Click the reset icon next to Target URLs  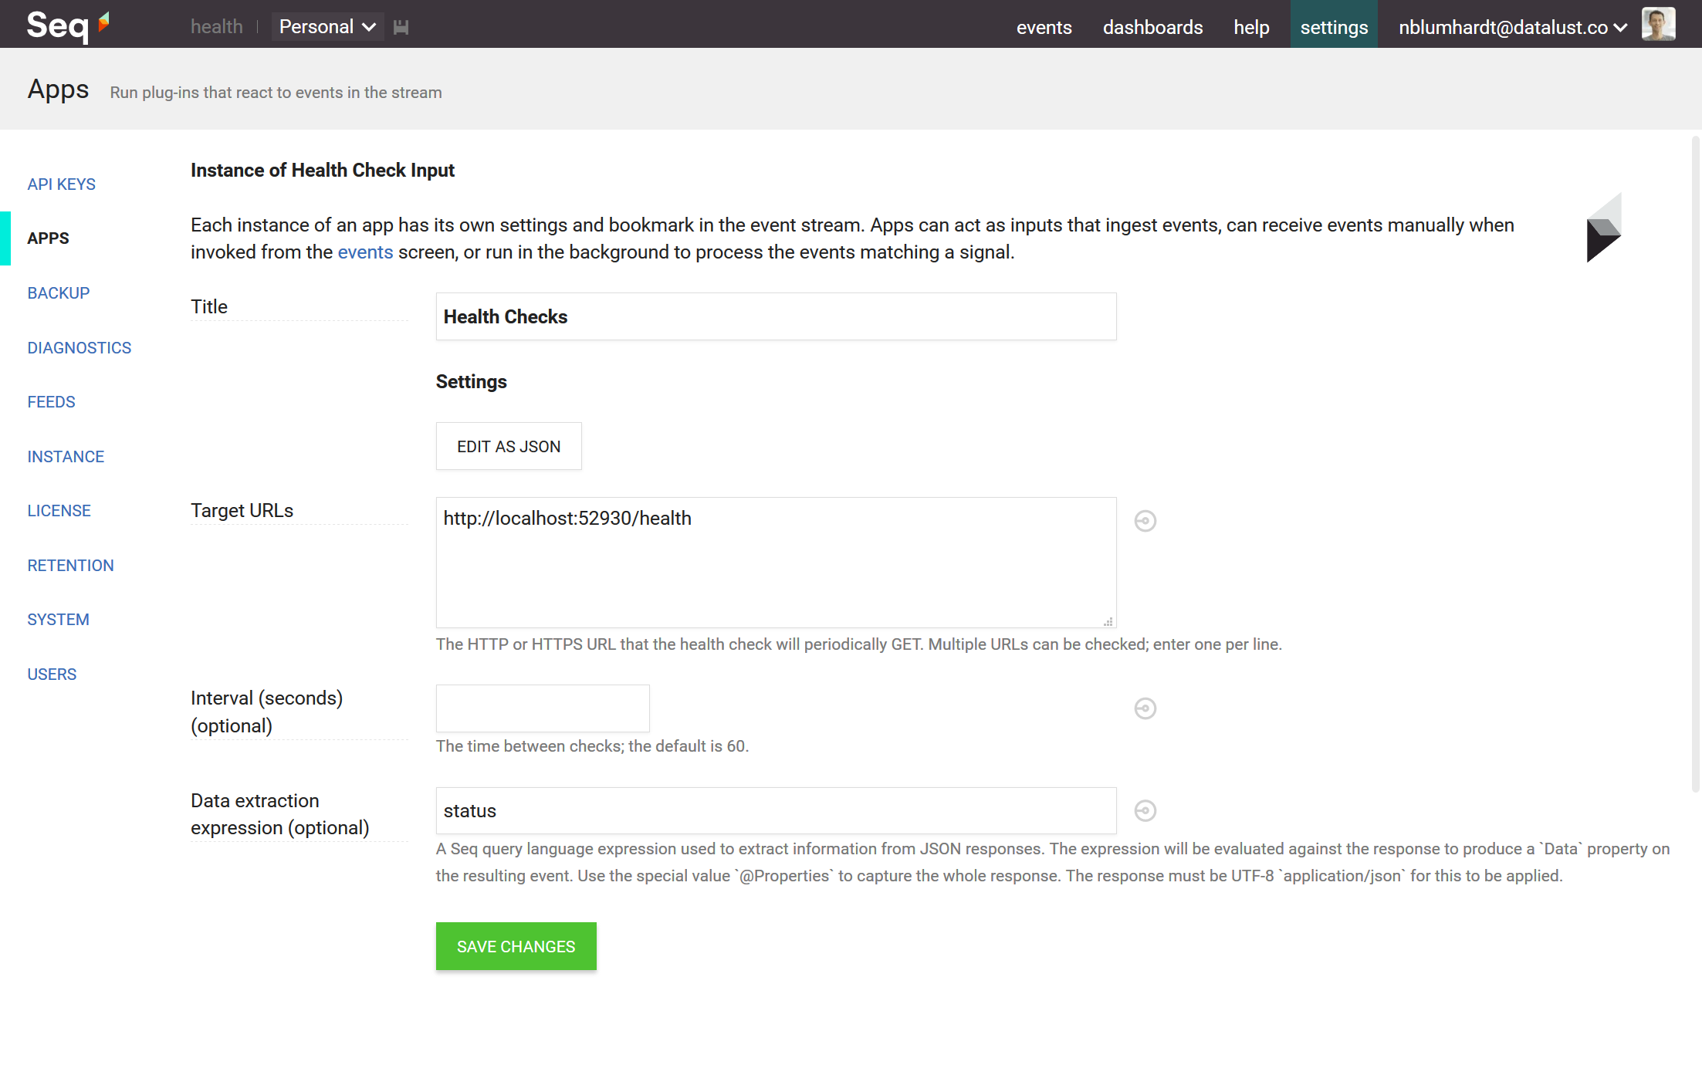tap(1145, 522)
